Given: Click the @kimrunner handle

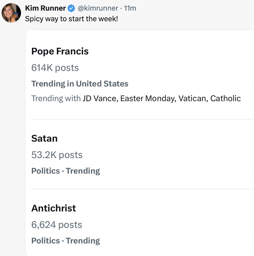Looking at the screenshot, I should [98, 8].
